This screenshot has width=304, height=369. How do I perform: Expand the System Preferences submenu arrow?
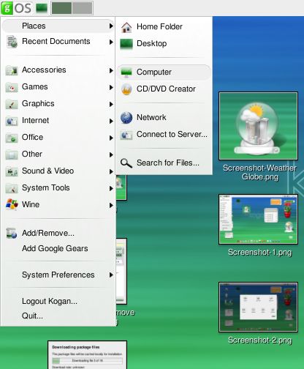111,275
